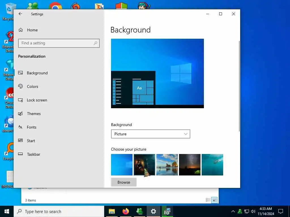Image resolution: width=290 pixels, height=217 pixels.
Task: Open the Themes settings page
Action: click(34, 114)
